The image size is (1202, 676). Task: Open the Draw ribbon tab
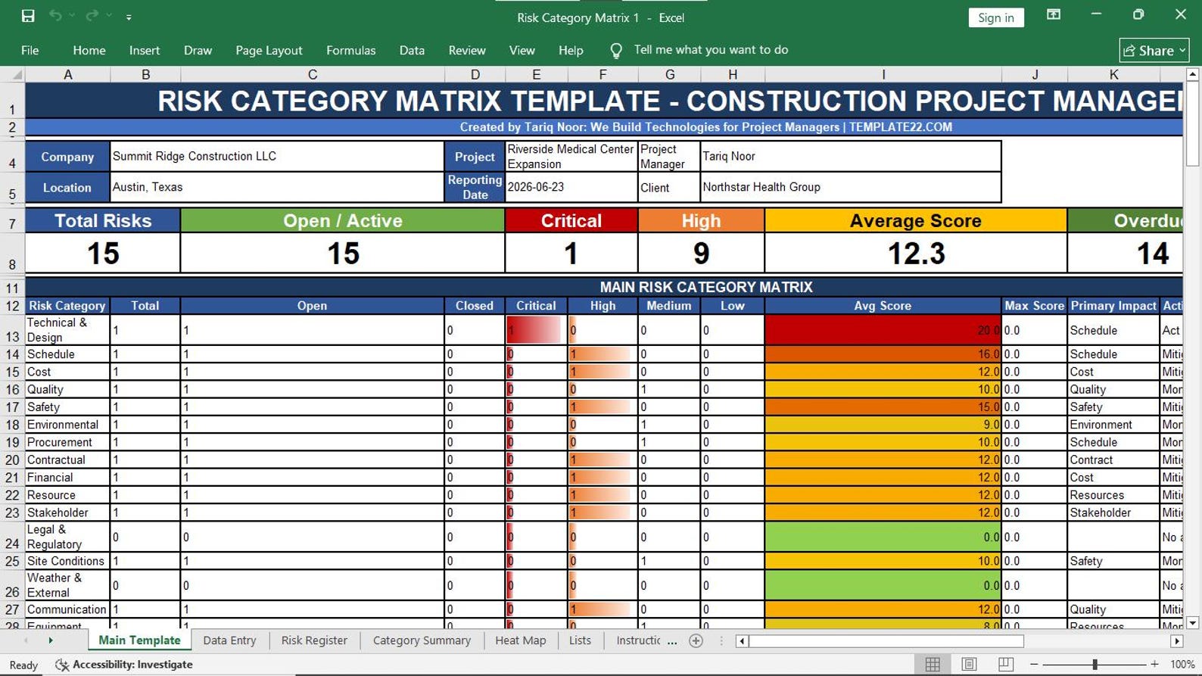[198, 50]
